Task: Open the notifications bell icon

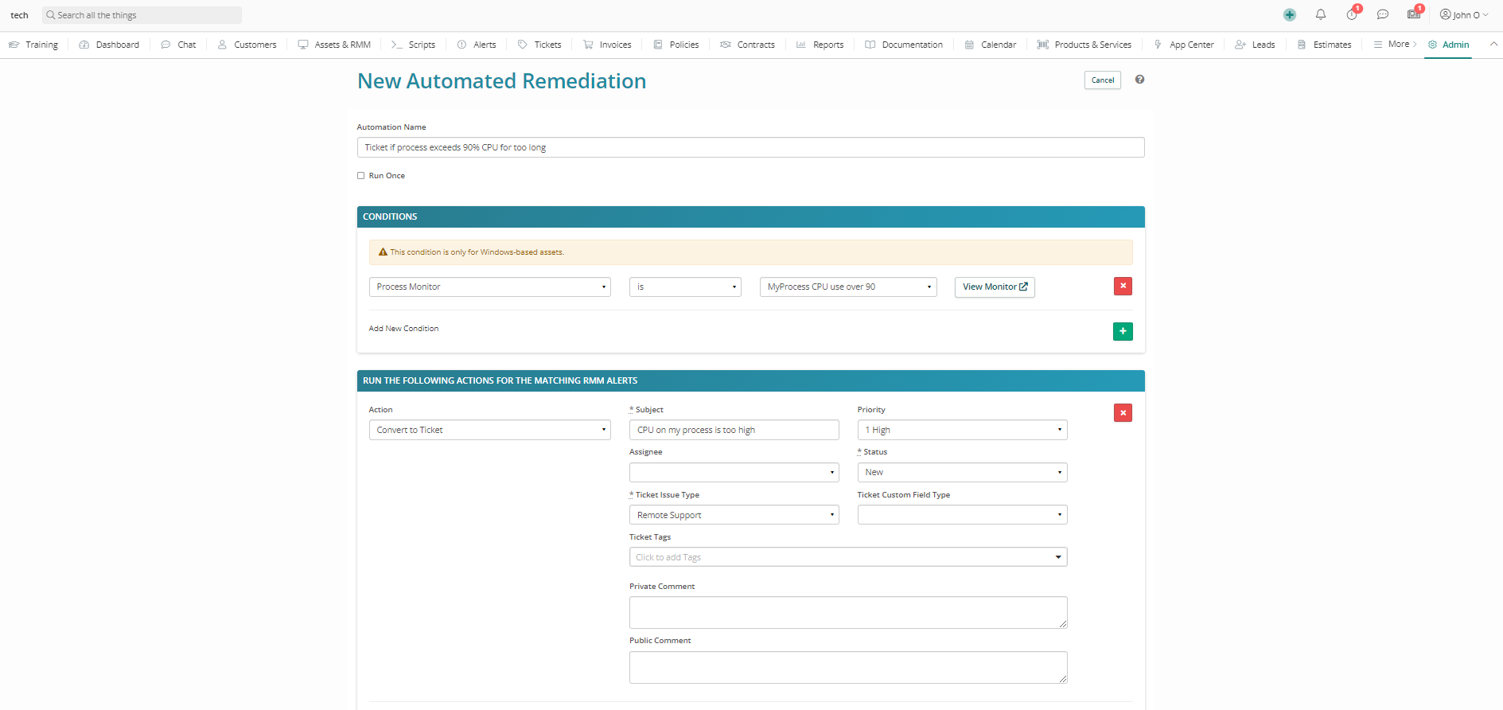Action: click(1320, 15)
